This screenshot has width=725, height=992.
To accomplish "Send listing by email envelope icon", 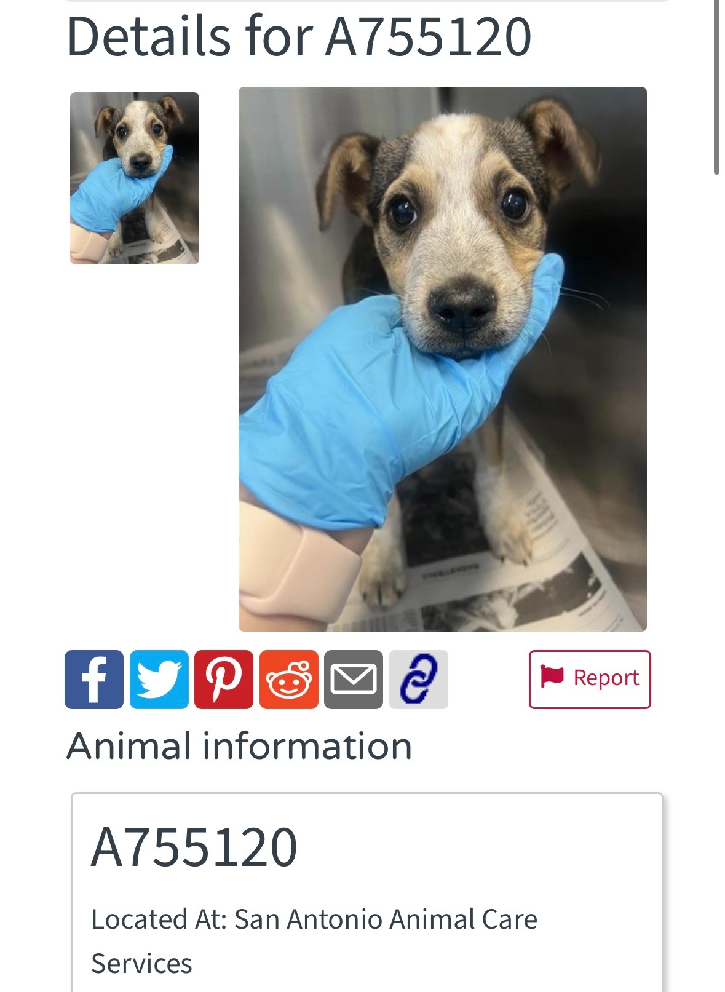I will tap(354, 680).
